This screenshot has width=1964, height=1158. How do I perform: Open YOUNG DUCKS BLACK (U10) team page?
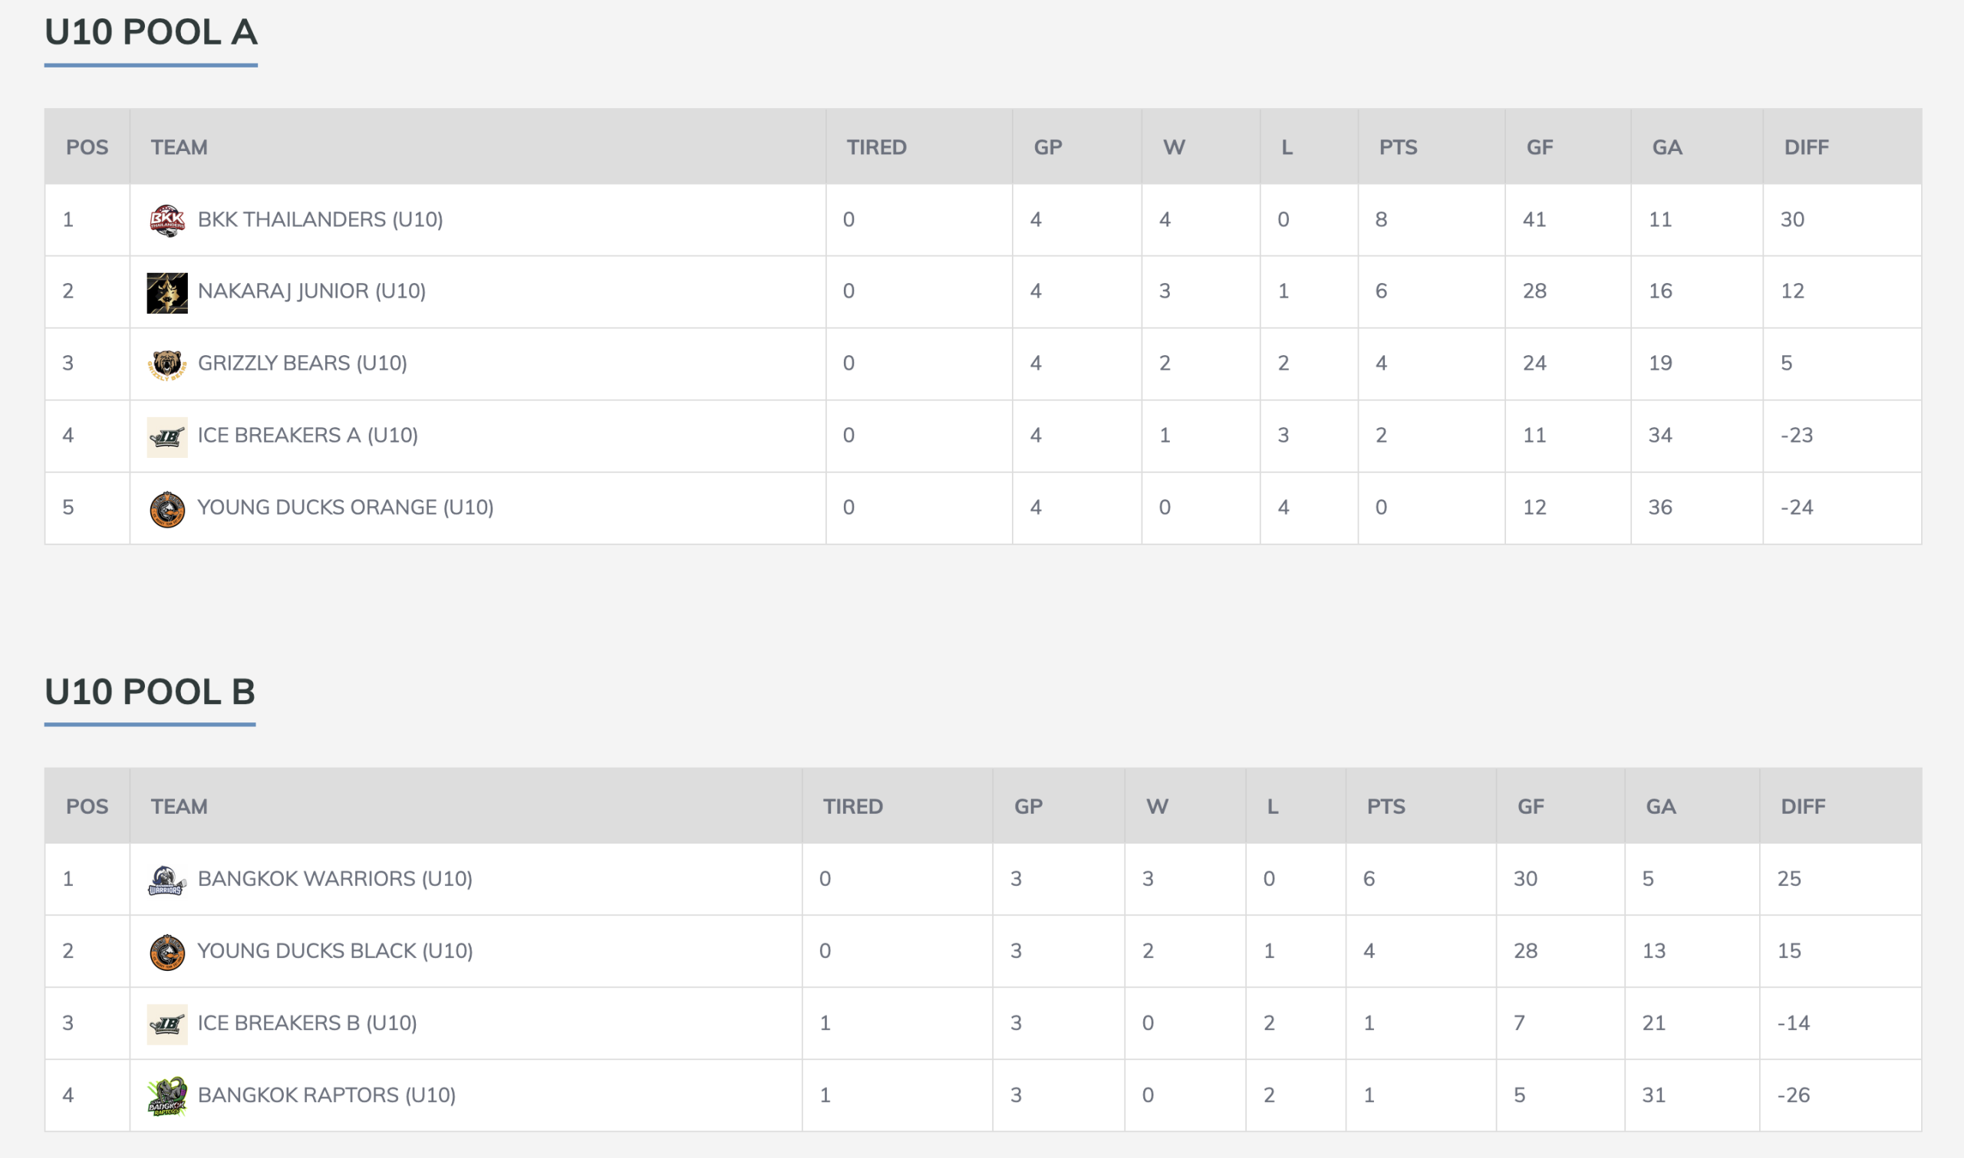point(335,950)
